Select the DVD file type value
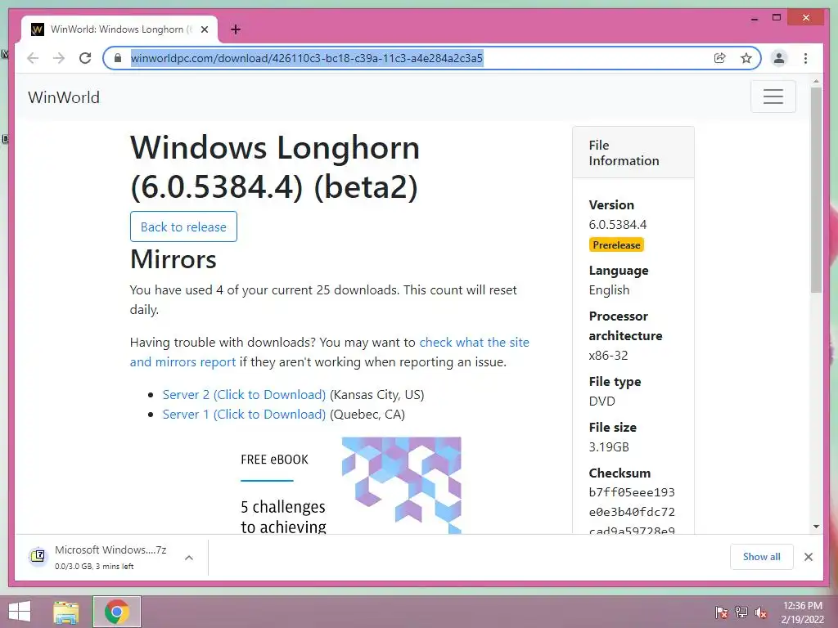 coord(601,401)
